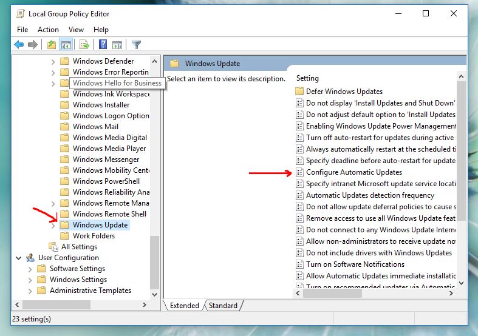Expand the Software Settings node arrow
The width and height of the screenshot is (478, 336).
click(x=30, y=269)
